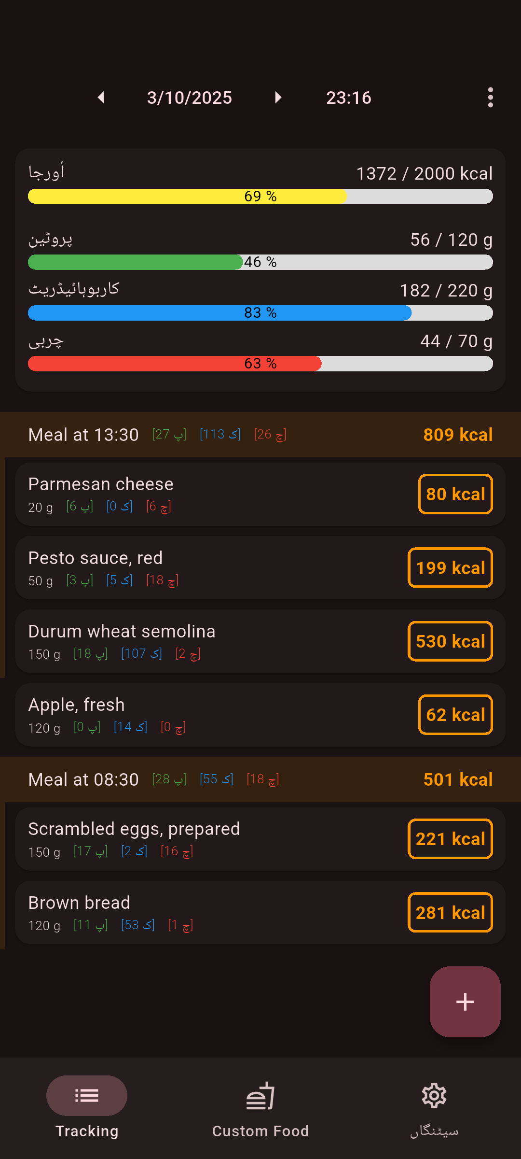Tap the 80 kcal Parmesan button
The height and width of the screenshot is (1159, 521).
[x=455, y=494]
